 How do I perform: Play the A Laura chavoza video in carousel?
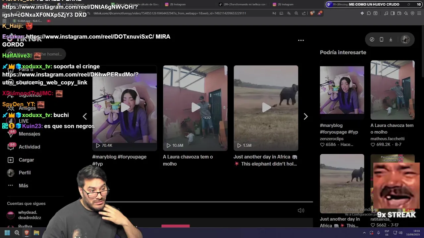point(195,108)
